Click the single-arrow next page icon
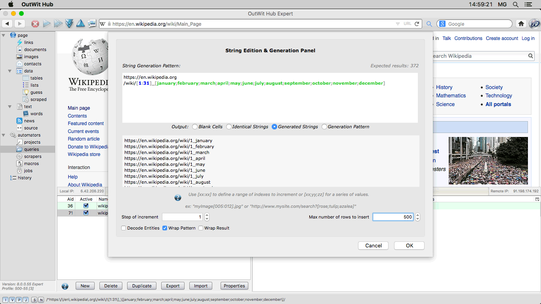Viewport: 541px width, 304px height. click(x=47, y=24)
